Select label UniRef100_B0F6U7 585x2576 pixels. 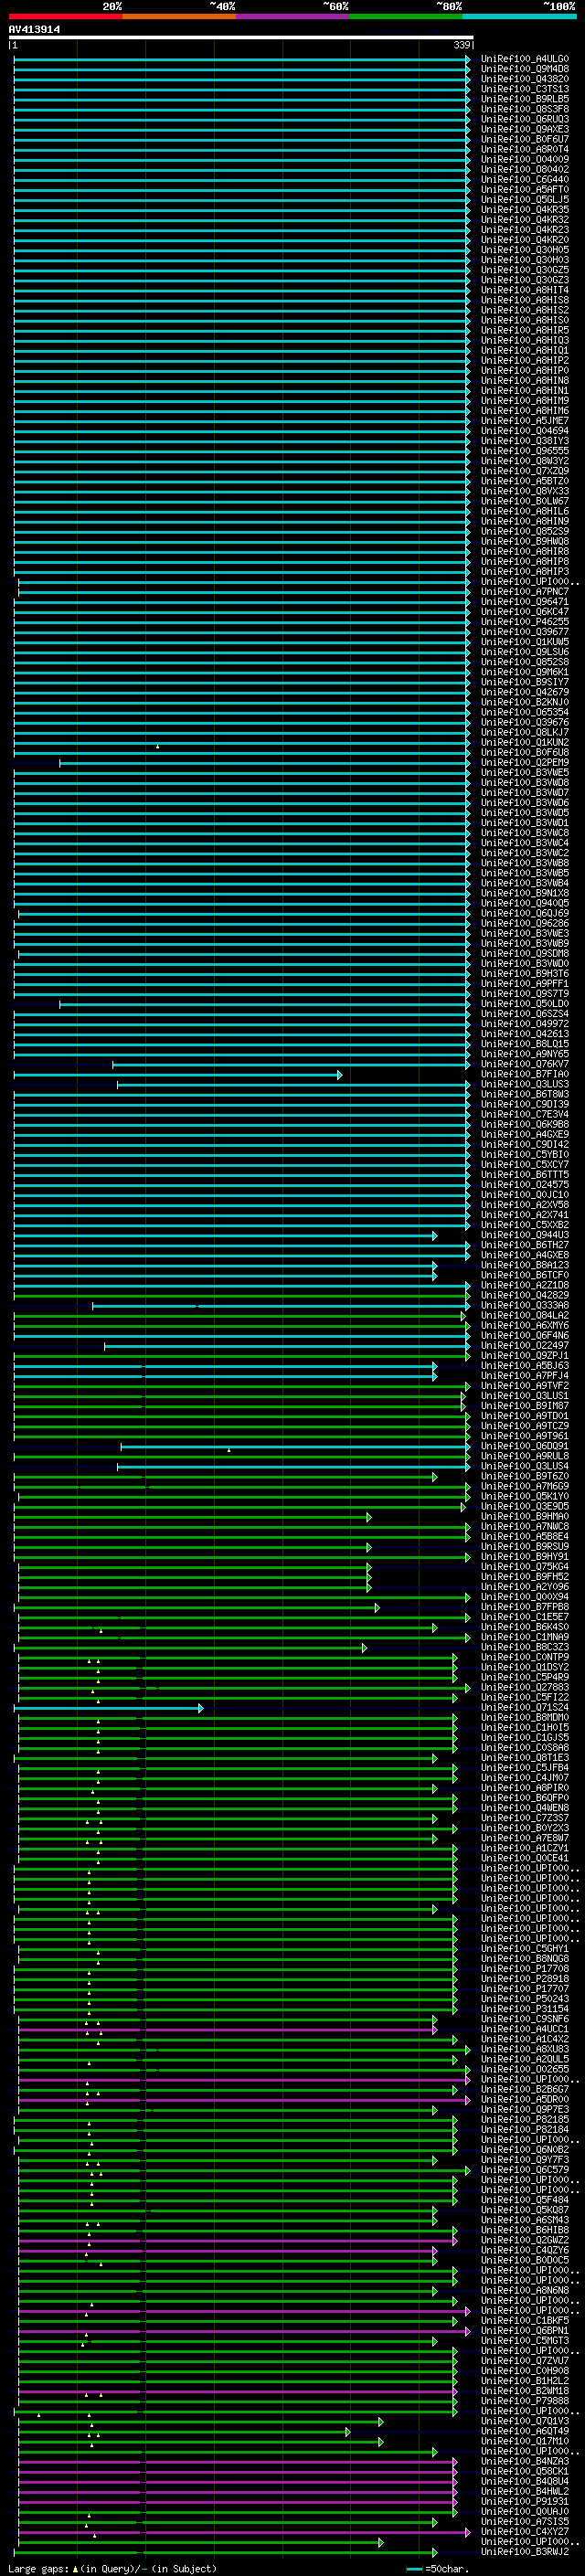coord(525,139)
